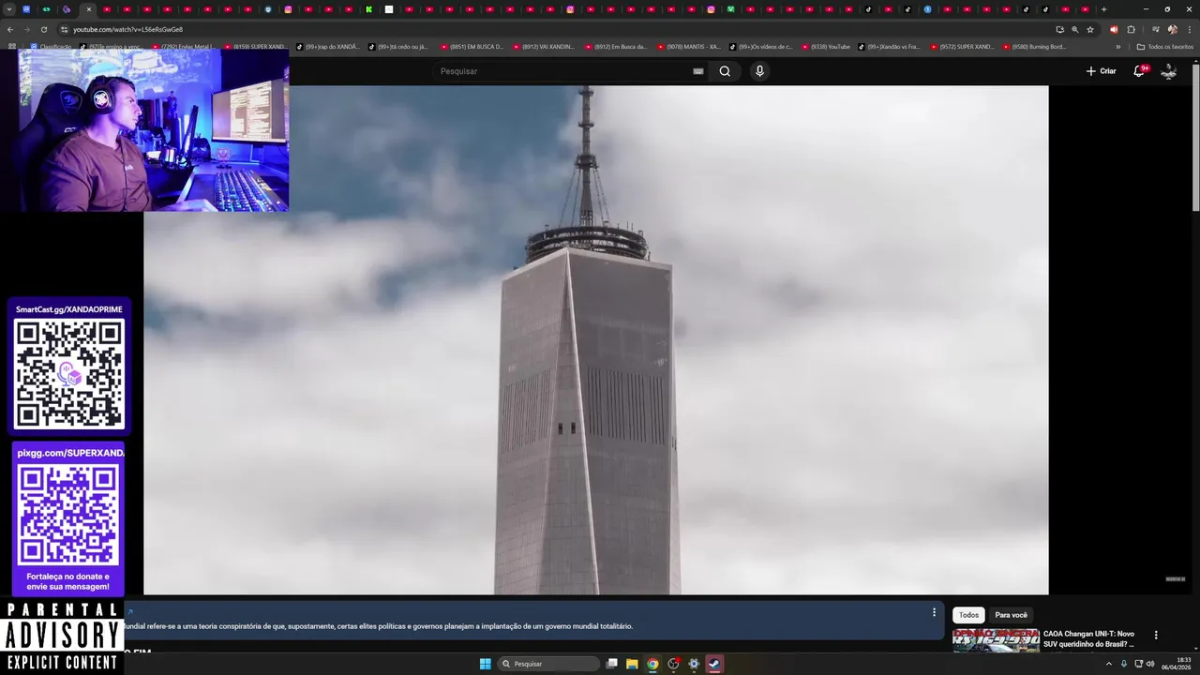Select the Todos filter chip

point(968,615)
